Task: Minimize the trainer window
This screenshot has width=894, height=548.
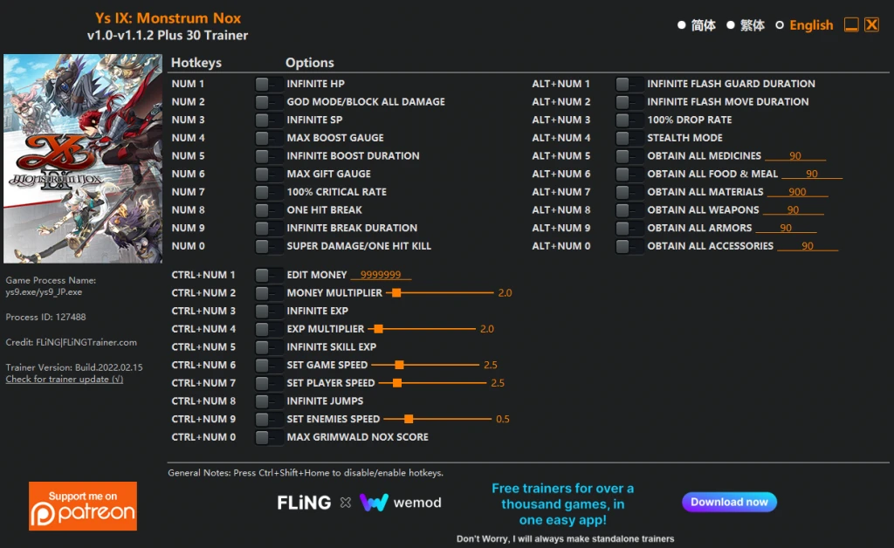Action: (x=852, y=24)
